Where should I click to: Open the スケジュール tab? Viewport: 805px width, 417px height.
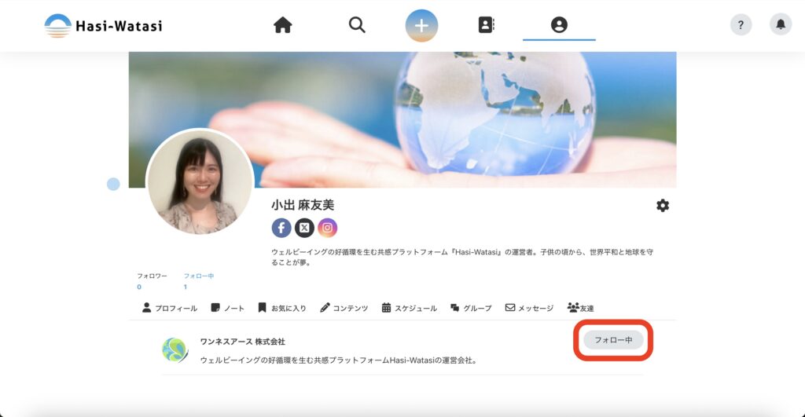pos(409,308)
